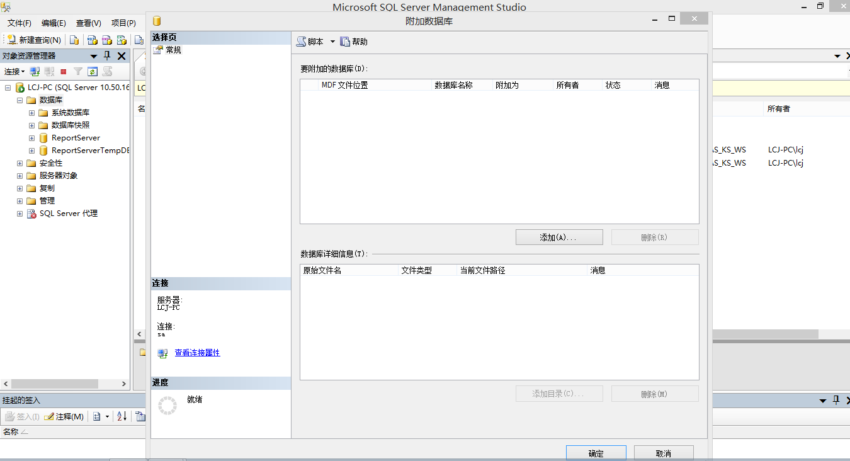Expand the 复制 folder
This screenshot has width=850, height=461.
pos(20,188)
